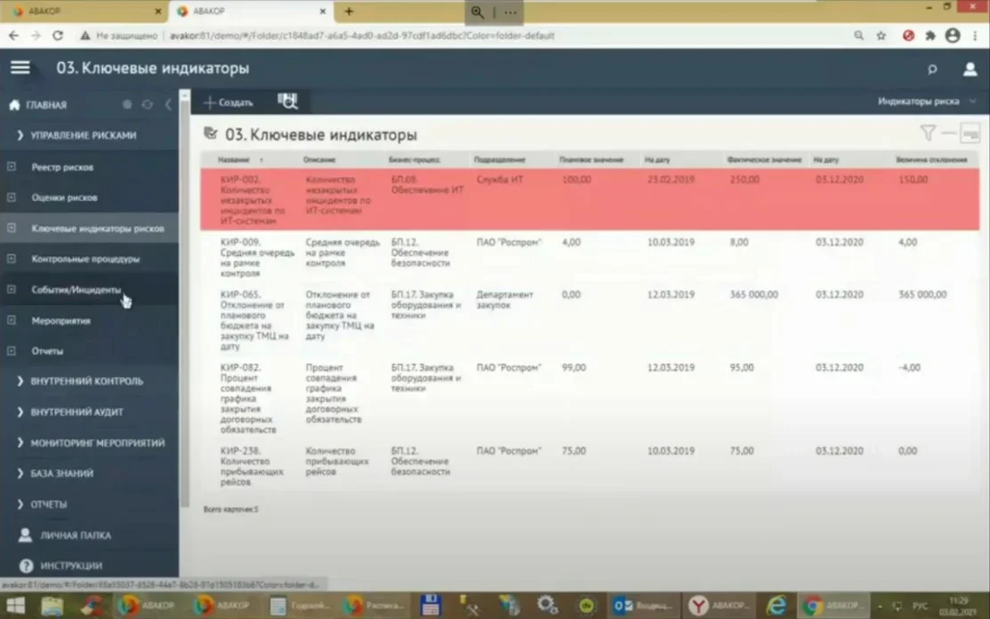
Task: Click the Фактическое значение column header
Action: point(764,159)
